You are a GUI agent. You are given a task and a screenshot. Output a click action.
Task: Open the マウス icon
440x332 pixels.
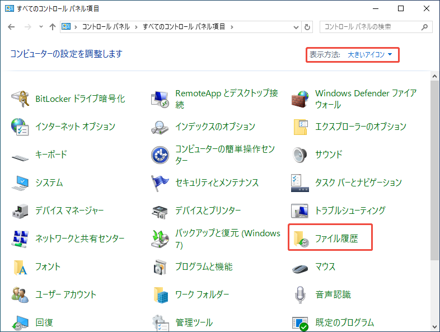click(x=300, y=269)
